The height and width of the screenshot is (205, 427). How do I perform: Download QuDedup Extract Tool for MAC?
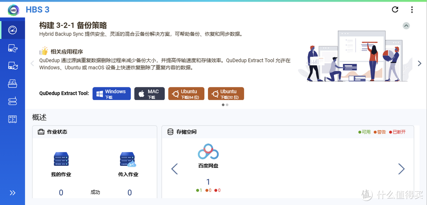(x=149, y=94)
